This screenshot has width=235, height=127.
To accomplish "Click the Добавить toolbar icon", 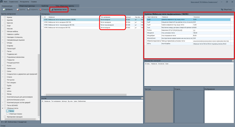I will coord(4,9).
